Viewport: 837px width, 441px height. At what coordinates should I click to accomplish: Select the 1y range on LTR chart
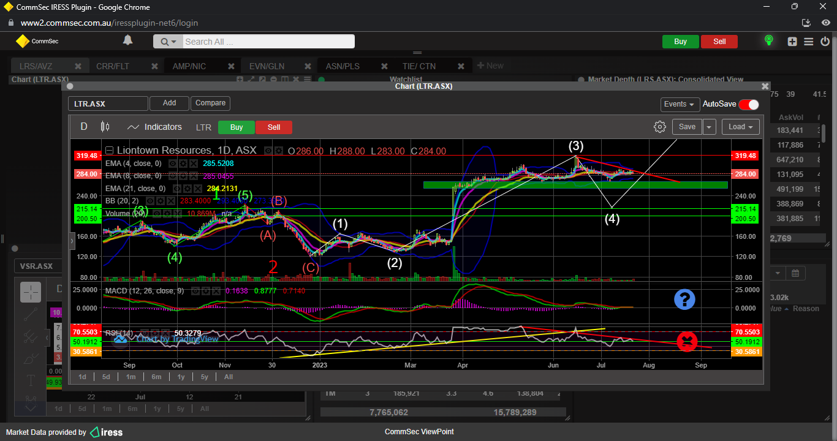(181, 377)
